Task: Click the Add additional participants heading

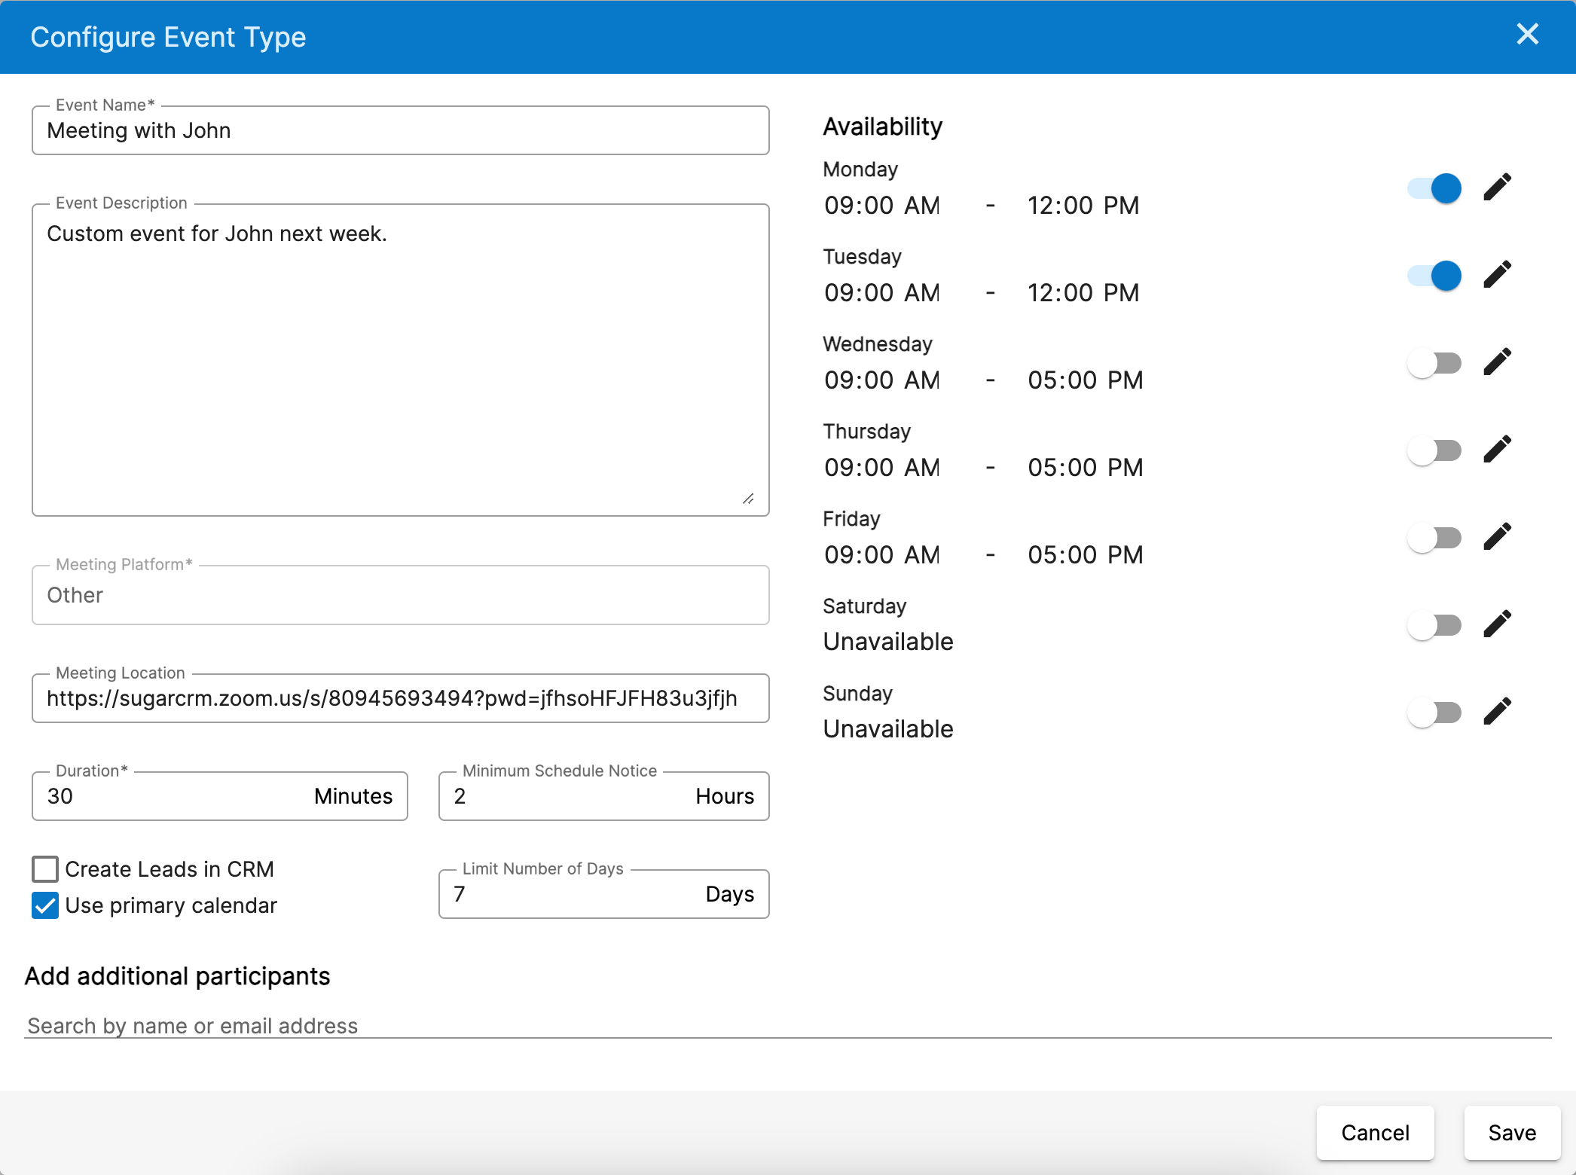Action: [x=178, y=976]
